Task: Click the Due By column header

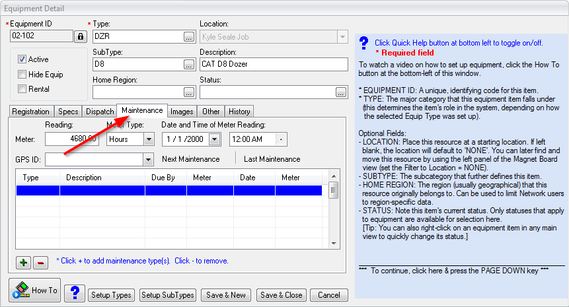Action: (x=166, y=178)
